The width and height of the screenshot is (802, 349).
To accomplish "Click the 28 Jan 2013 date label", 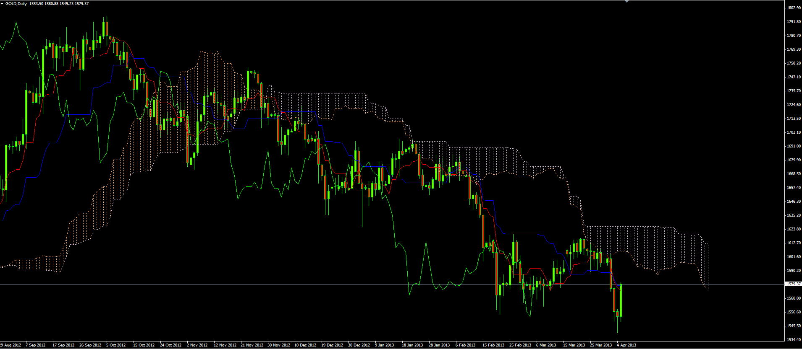I will (x=439, y=345).
